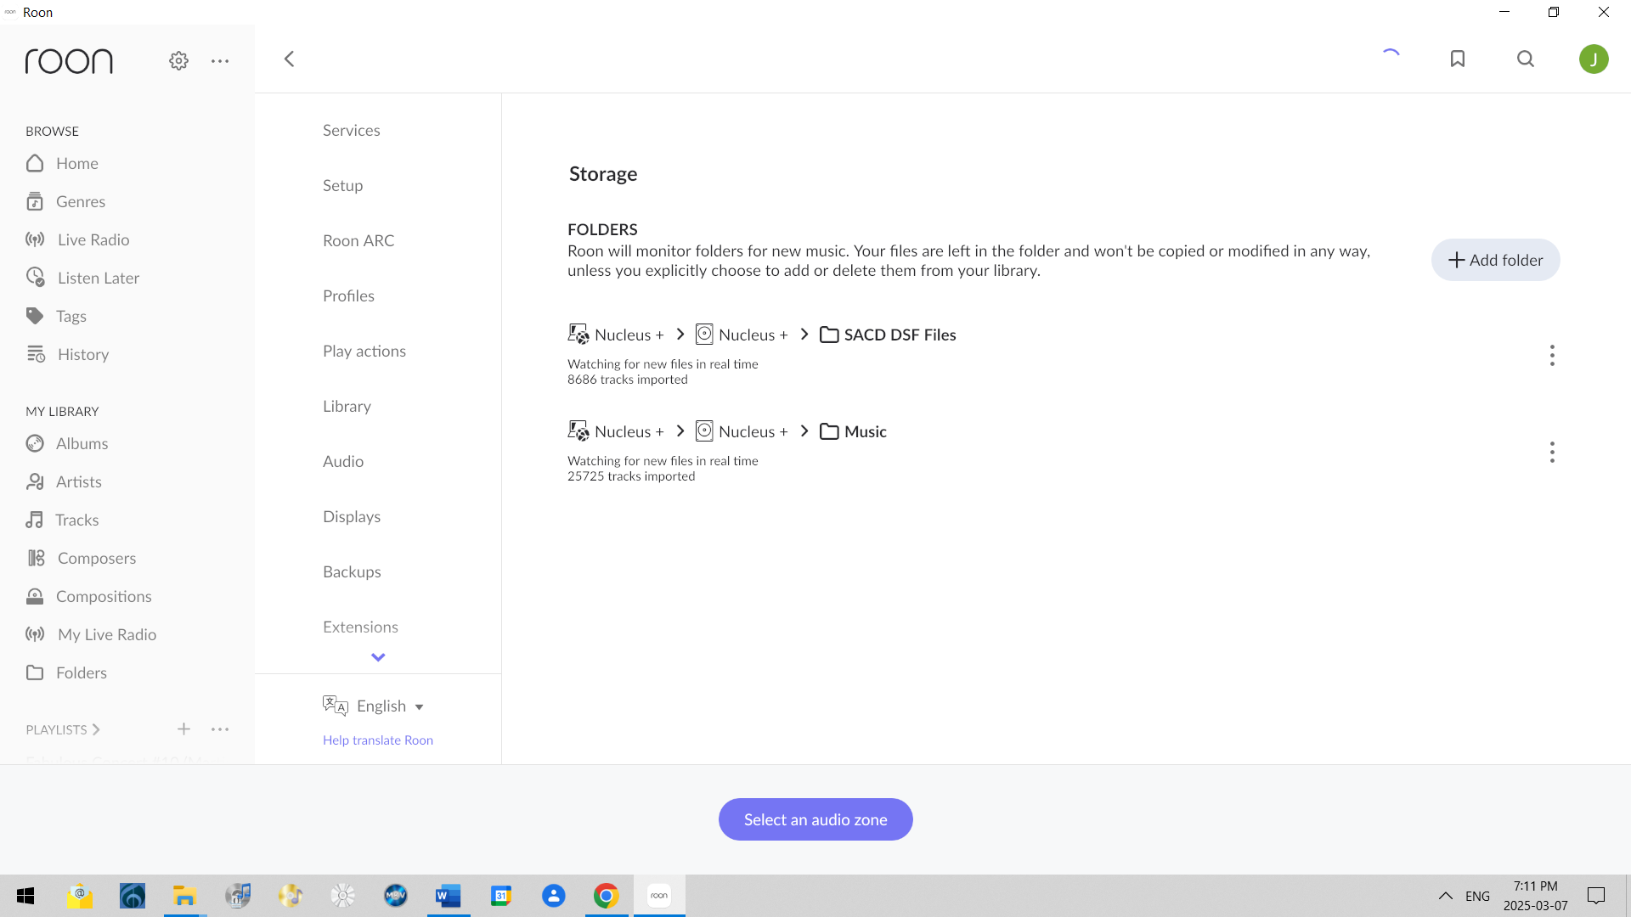Viewport: 1631px width, 917px height.
Task: Click Roon icon in taskbar
Action: click(659, 896)
